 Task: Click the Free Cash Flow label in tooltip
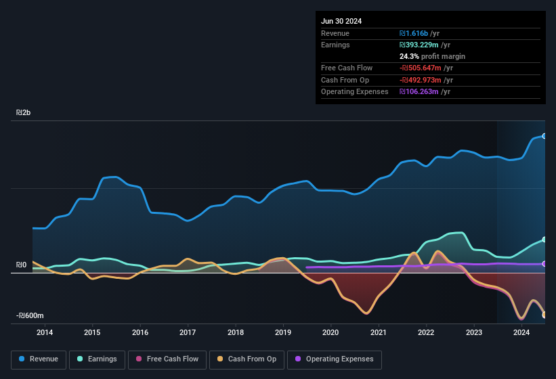[347, 68]
